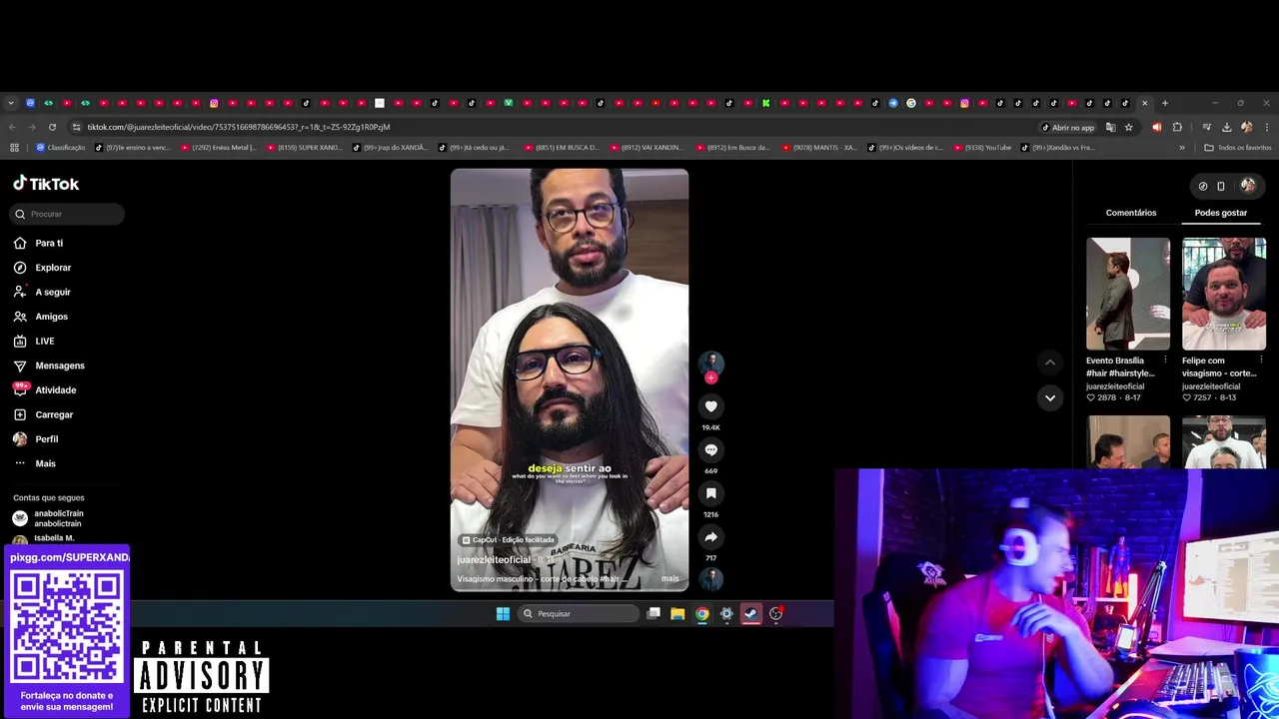1279x719 pixels.
Task: Click the red speaker extension icon
Action: tap(1156, 127)
